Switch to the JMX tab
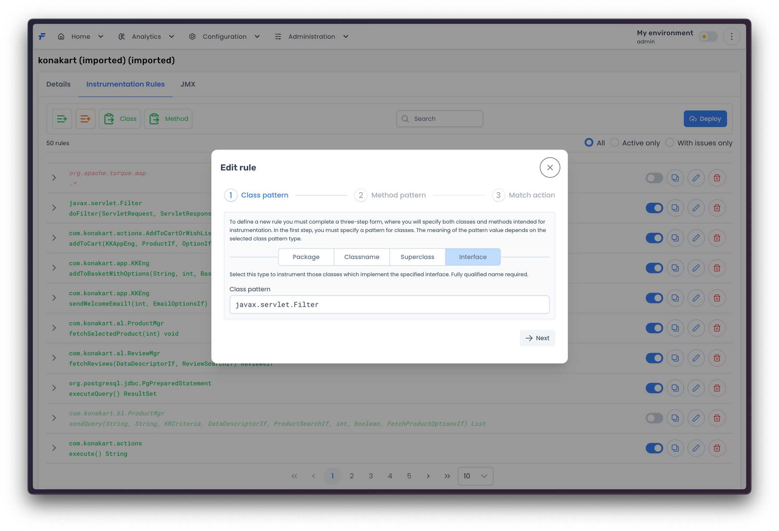The image size is (779, 531). tap(188, 84)
